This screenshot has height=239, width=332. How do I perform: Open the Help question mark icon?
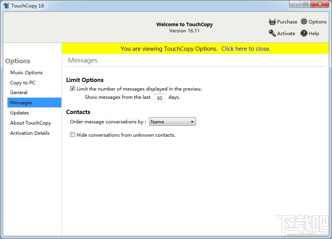click(304, 33)
